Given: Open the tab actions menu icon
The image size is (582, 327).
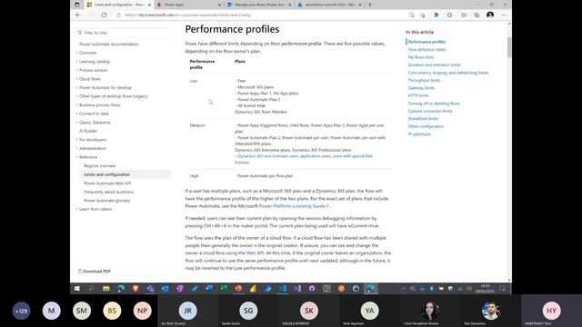Looking at the screenshot, I should pos(76,5).
